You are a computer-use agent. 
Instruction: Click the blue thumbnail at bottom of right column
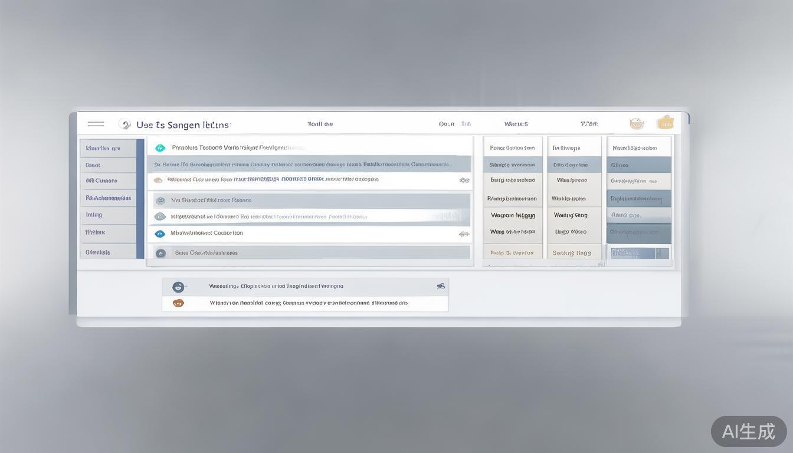pyautogui.click(x=640, y=253)
